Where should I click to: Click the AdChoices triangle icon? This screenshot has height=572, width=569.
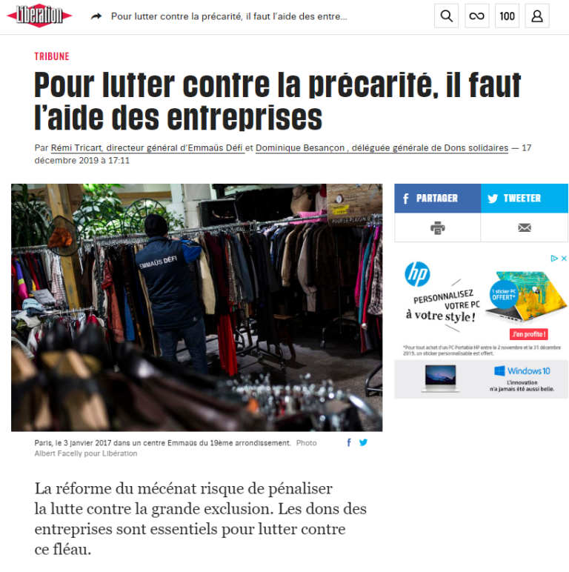554,259
